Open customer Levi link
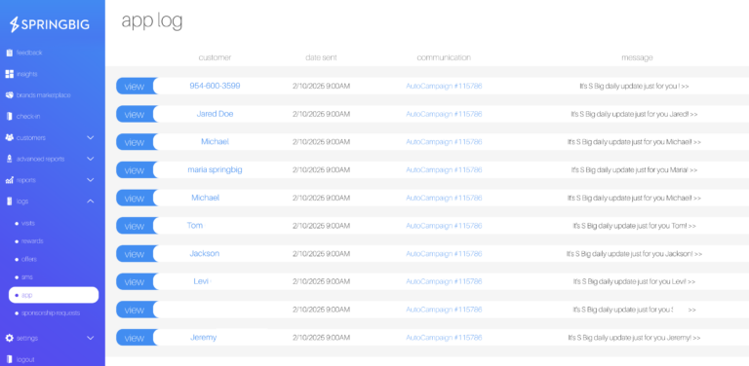The height and width of the screenshot is (366, 749). pos(201,281)
